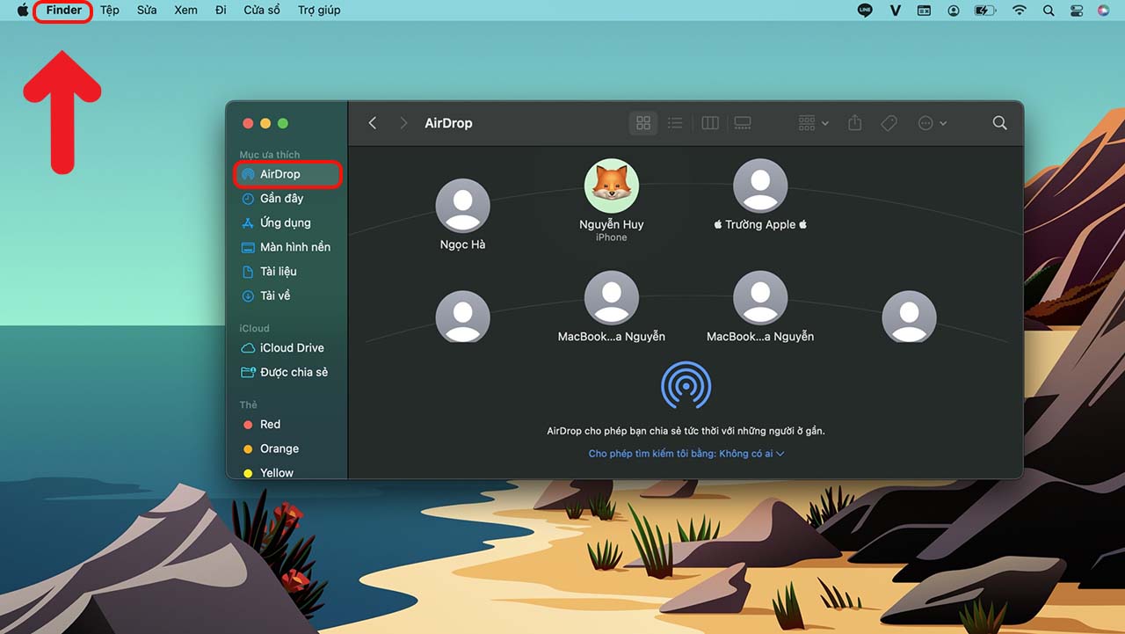The height and width of the screenshot is (634, 1125).
Task: Minimize the Finder window
Action: click(265, 123)
